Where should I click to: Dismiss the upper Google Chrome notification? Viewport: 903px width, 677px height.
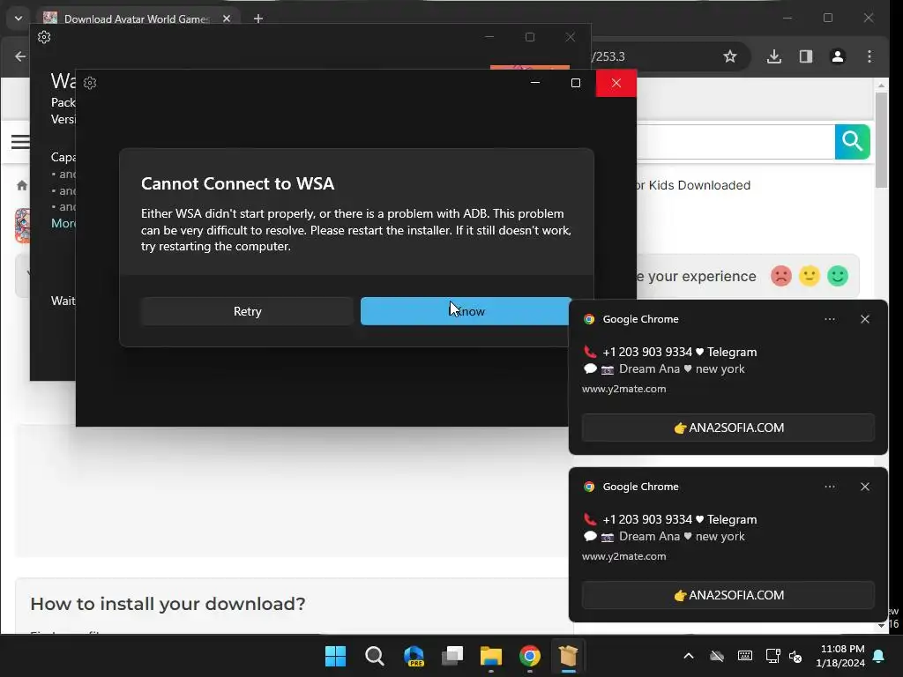865,319
